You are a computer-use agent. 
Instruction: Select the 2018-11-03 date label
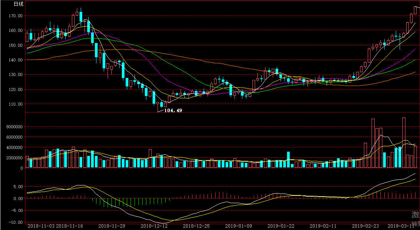41,226
